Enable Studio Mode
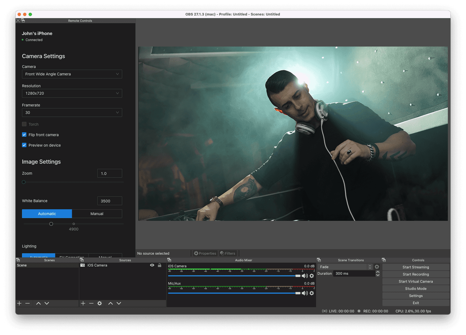 pyautogui.click(x=416, y=288)
